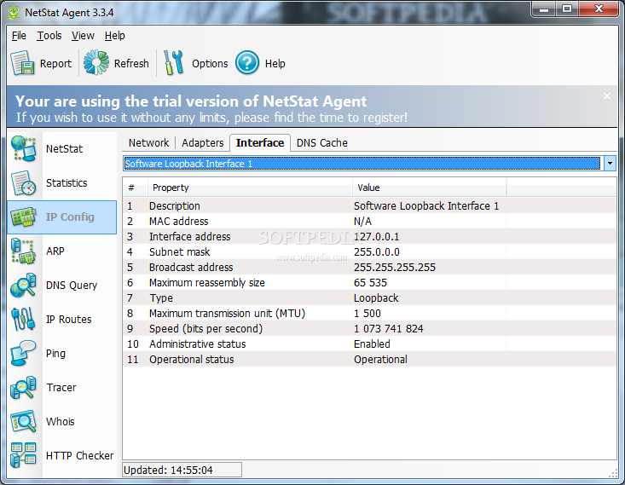Viewport: 625px width, 485px height.
Task: Click the 65 535 reassembly value
Action: 370,282
